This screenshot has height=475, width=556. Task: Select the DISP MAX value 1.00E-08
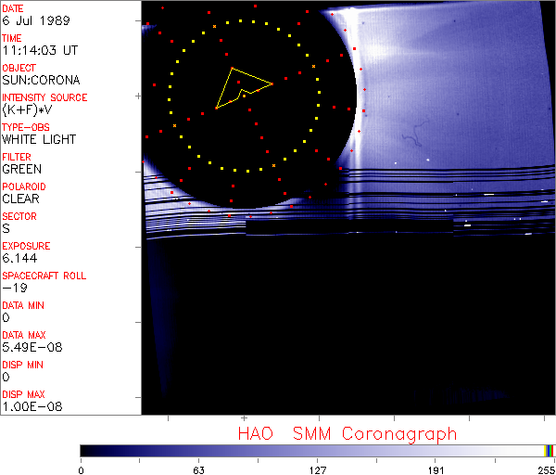point(28,406)
